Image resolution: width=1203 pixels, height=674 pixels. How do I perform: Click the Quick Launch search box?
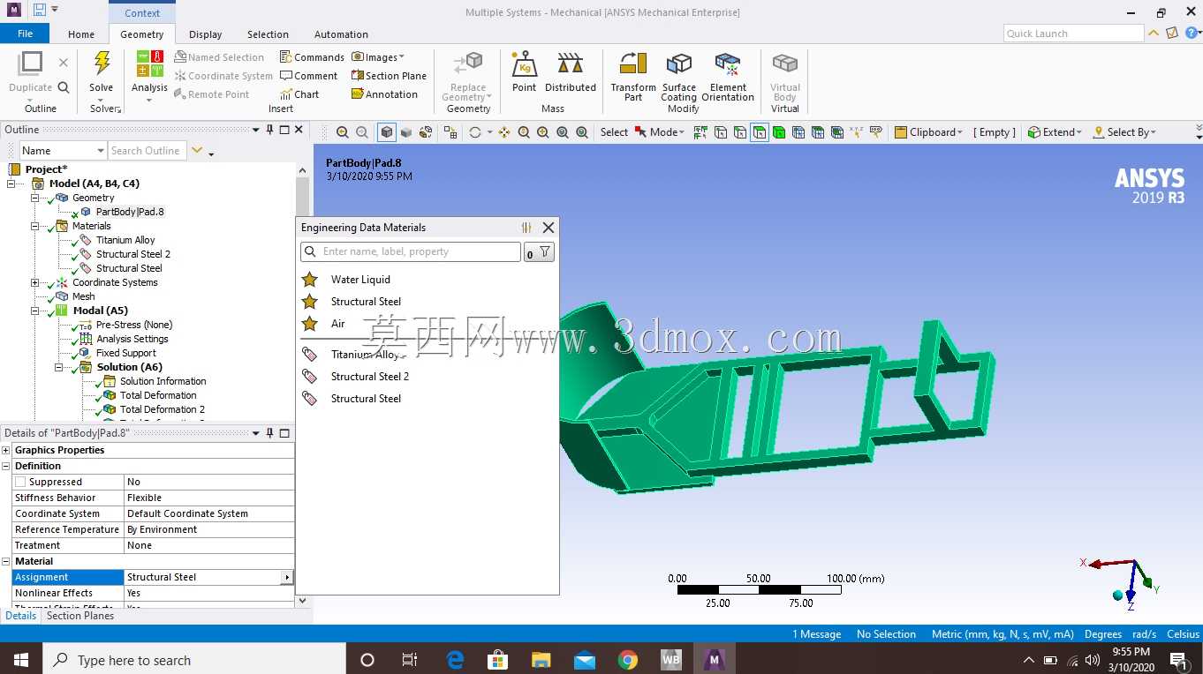pyautogui.click(x=1074, y=34)
